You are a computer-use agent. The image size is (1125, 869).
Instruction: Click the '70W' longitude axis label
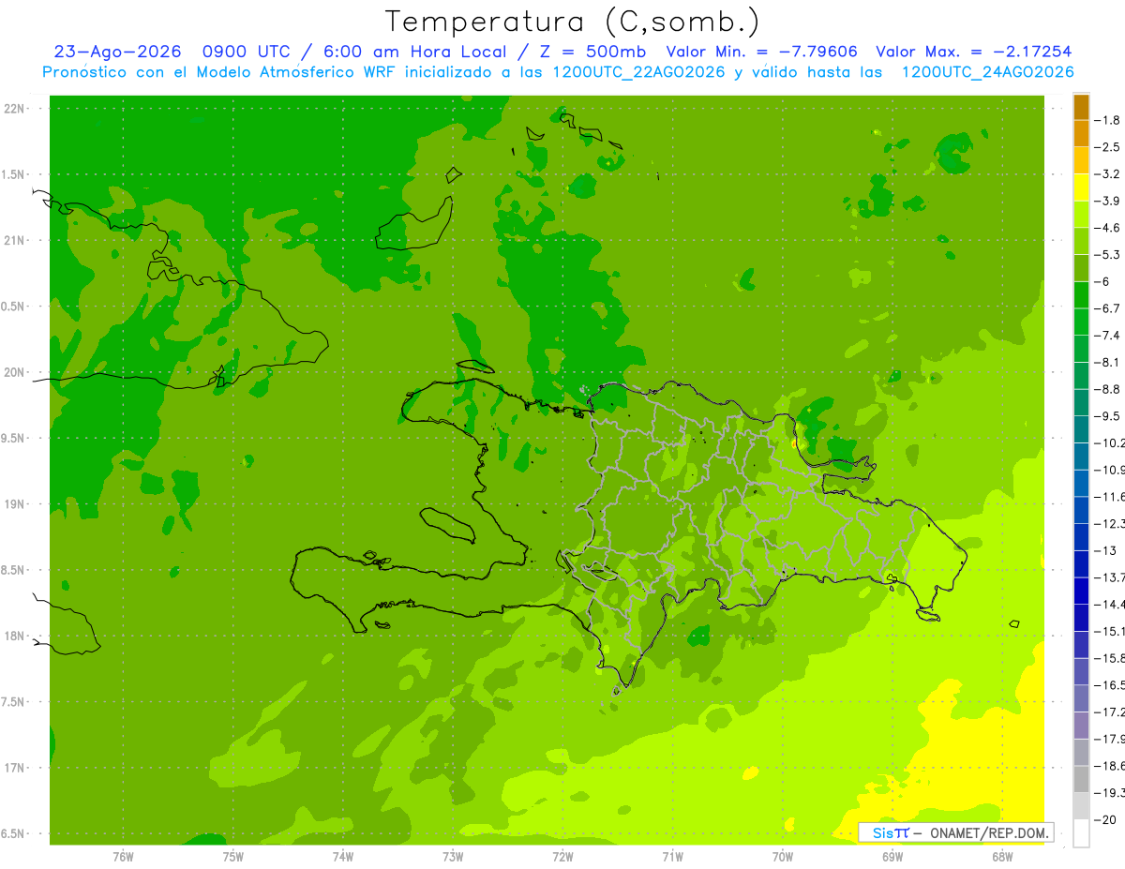click(782, 856)
